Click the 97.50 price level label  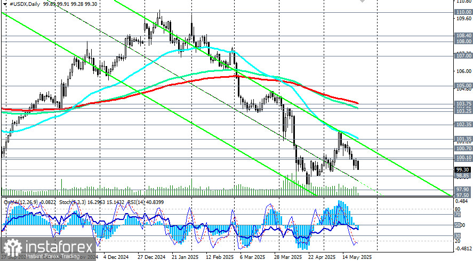click(463, 195)
